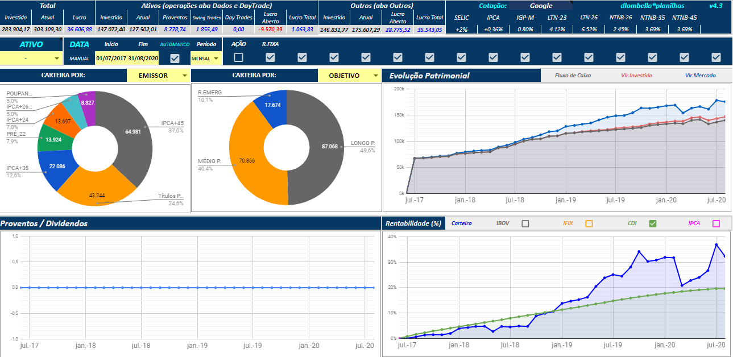Click the Google cotação source cell
The height and width of the screenshot is (357, 733).
pyautogui.click(x=541, y=6)
